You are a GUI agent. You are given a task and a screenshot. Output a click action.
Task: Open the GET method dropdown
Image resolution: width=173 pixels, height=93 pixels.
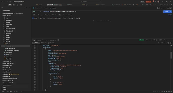[x=37, y=12]
